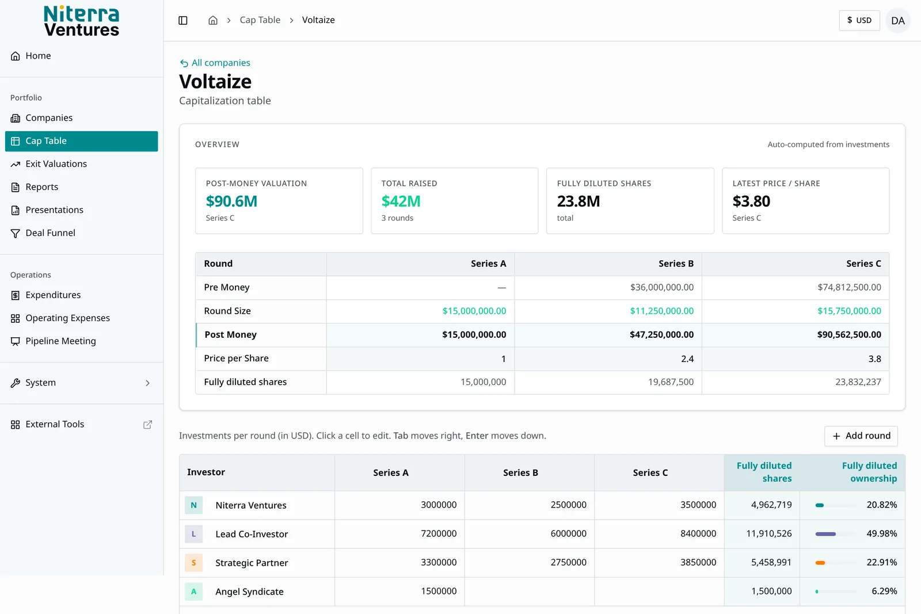
Task: Click the All companies back arrow icon
Action: 184,63
